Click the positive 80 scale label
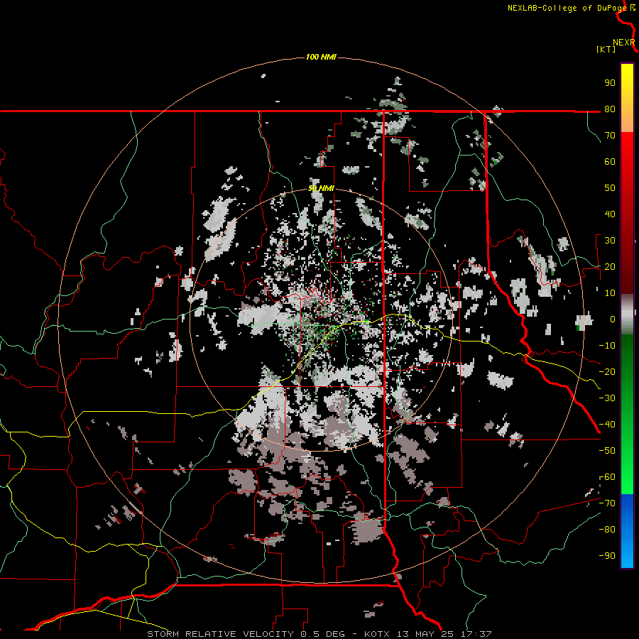The height and width of the screenshot is (639, 639). 610,109
